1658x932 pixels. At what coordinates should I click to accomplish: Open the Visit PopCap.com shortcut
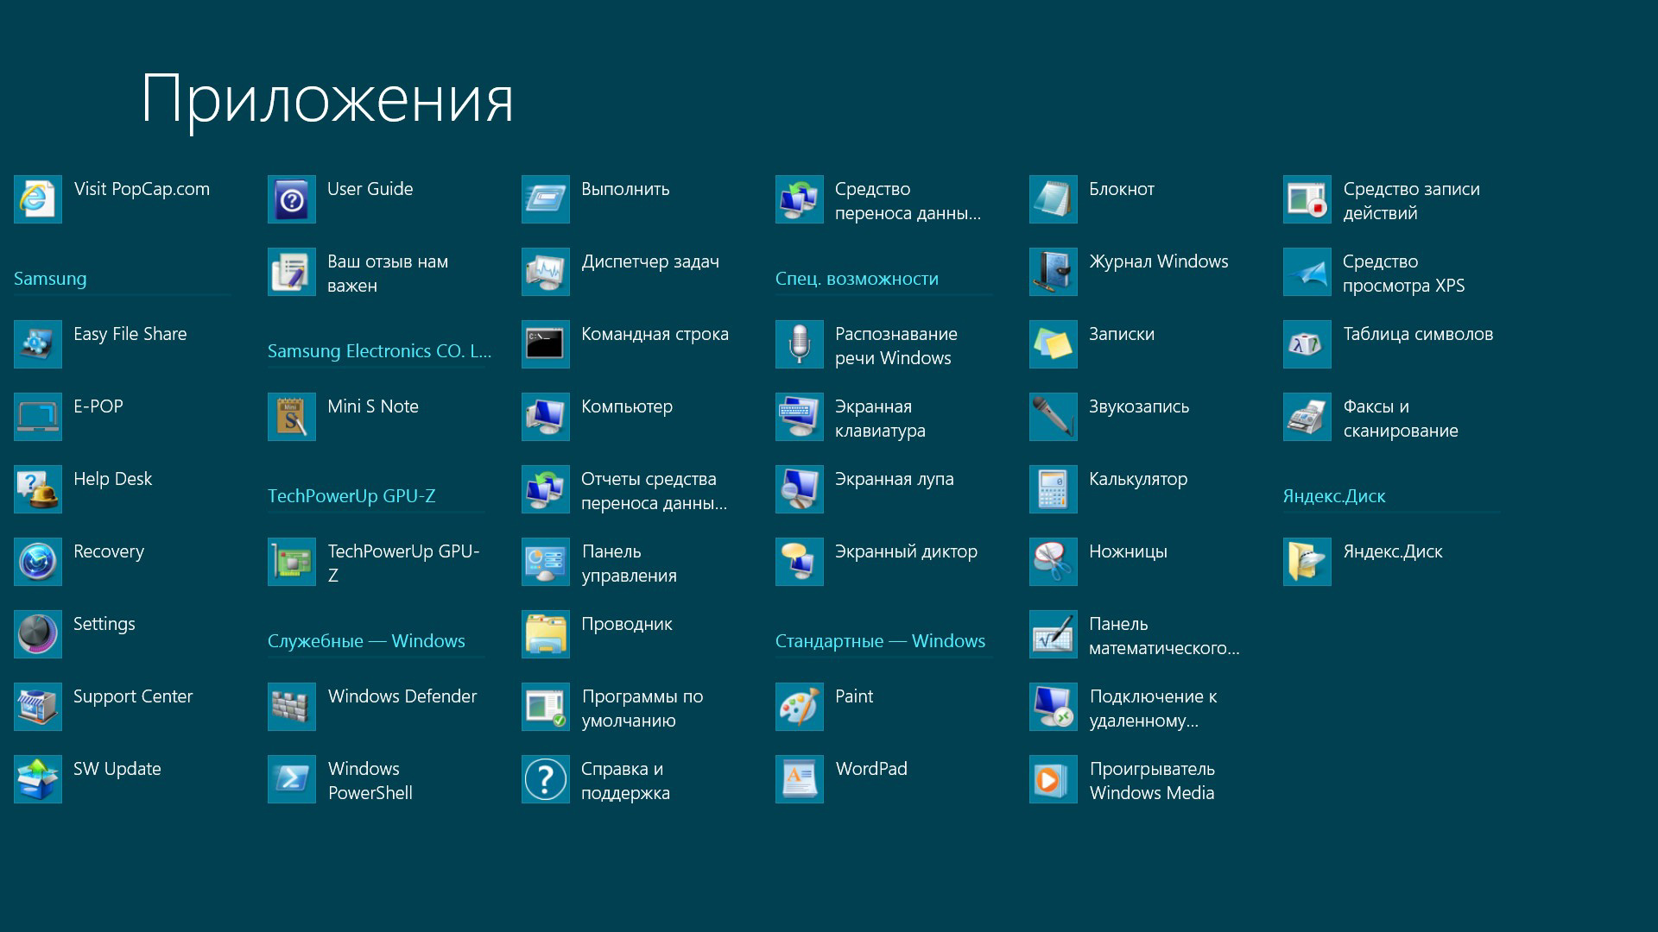[141, 189]
